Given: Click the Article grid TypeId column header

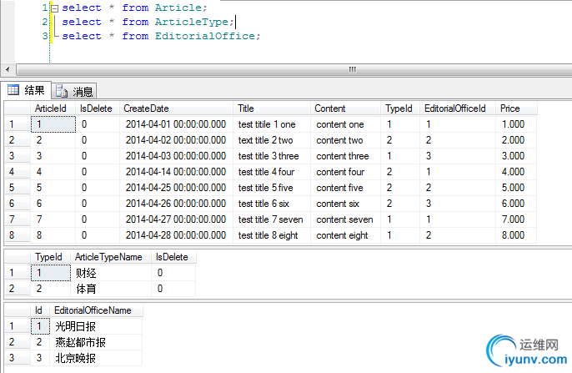Looking at the screenshot, I should (x=400, y=108).
